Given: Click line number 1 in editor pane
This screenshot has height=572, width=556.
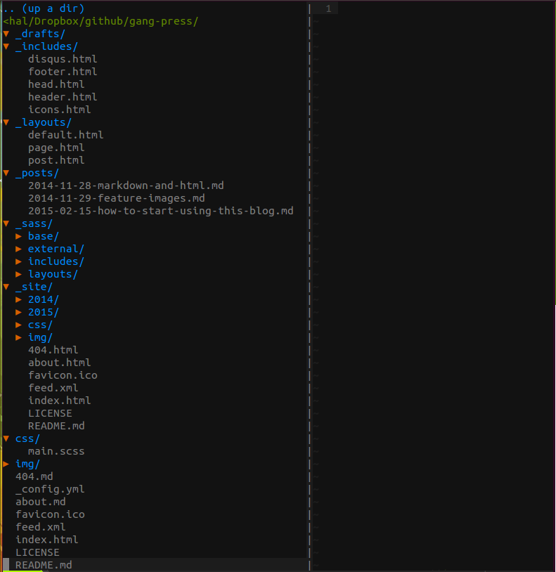Looking at the screenshot, I should (x=328, y=8).
